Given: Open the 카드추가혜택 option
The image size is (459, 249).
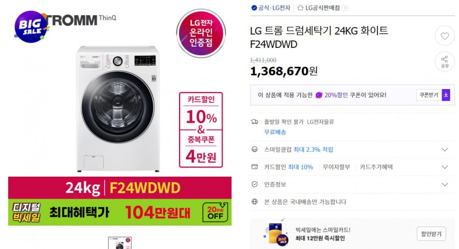Looking at the screenshot, I should 376,167.
